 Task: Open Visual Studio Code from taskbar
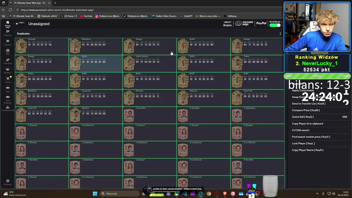(x=185, y=194)
